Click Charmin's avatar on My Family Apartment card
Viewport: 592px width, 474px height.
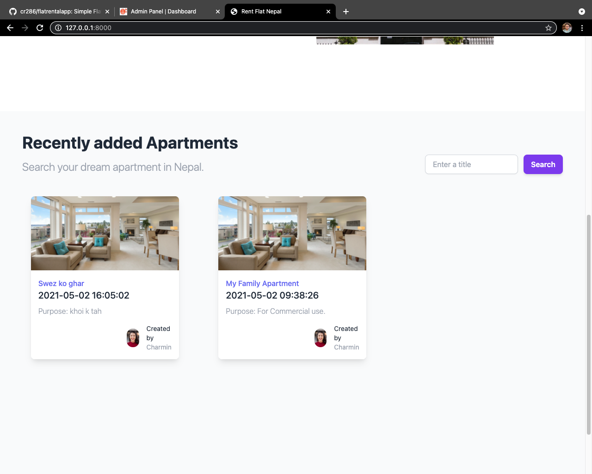321,338
